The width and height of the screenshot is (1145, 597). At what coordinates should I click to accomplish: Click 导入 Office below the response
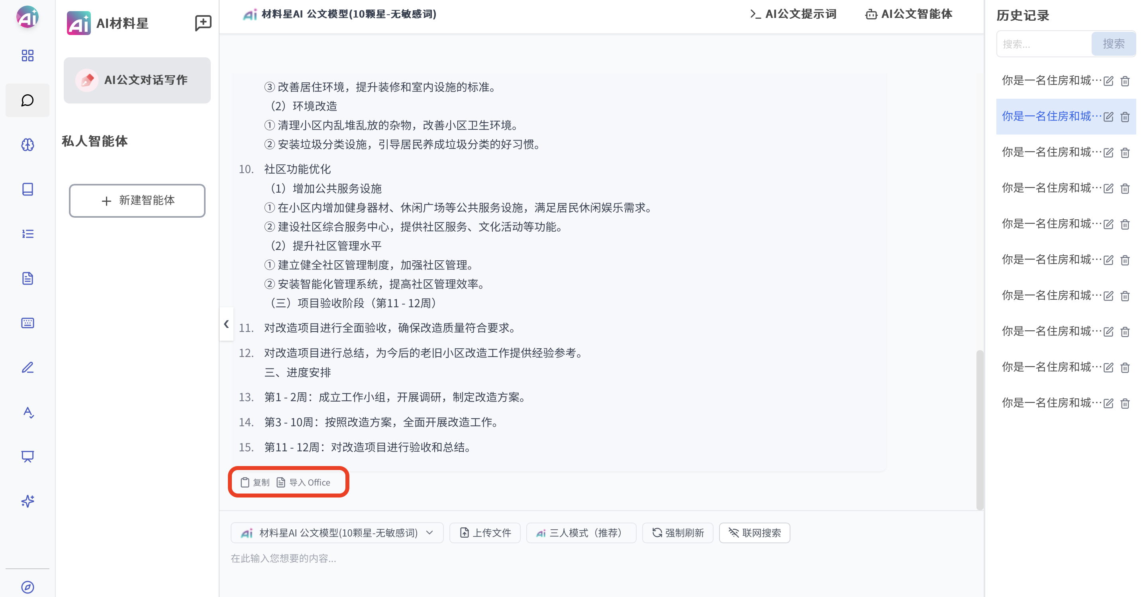[x=304, y=482]
